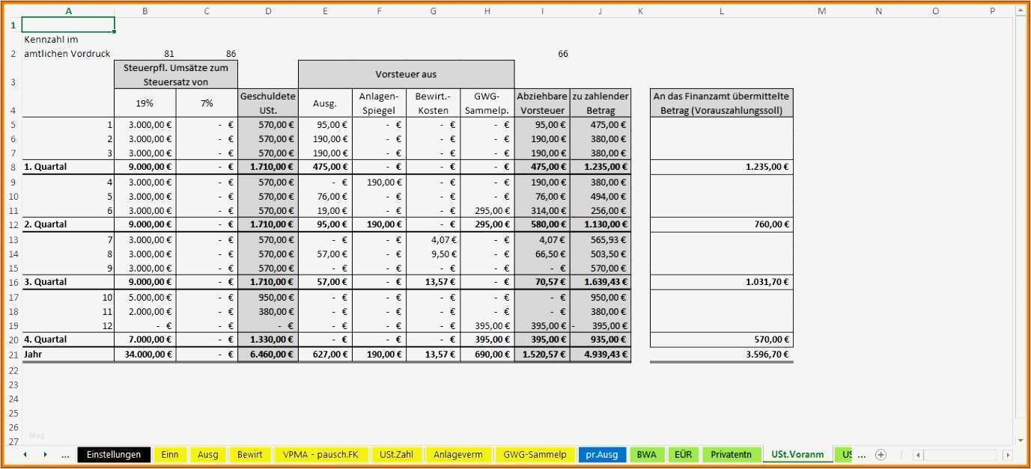Open the Einn sheet tab
Viewport: 1031px width, 469px height.
coord(170,454)
